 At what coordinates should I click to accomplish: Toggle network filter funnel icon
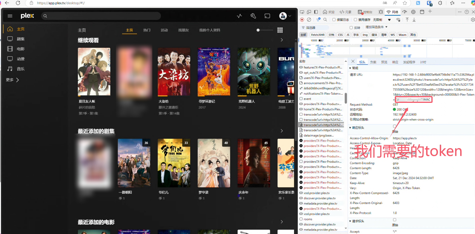[x=318, y=20]
